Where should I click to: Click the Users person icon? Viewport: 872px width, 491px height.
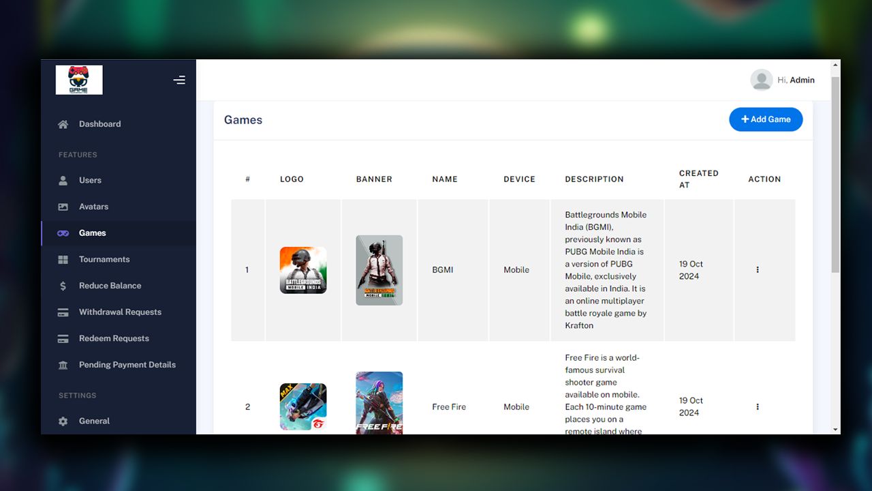click(63, 181)
